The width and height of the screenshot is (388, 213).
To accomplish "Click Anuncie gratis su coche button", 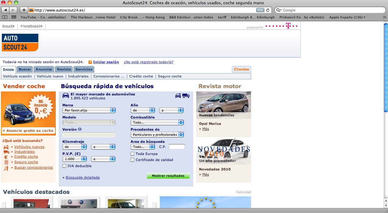I will pyautogui.click(x=28, y=131).
